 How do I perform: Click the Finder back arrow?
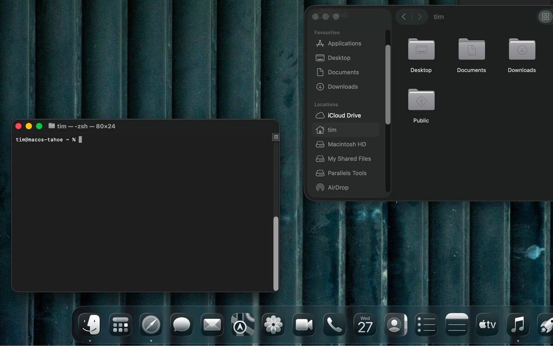coord(404,17)
